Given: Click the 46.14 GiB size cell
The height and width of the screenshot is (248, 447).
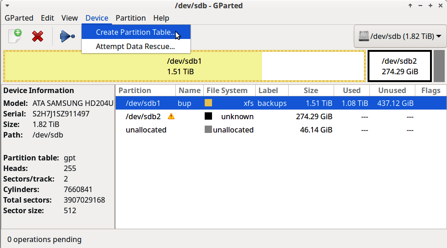Looking at the screenshot, I should pos(316,130).
